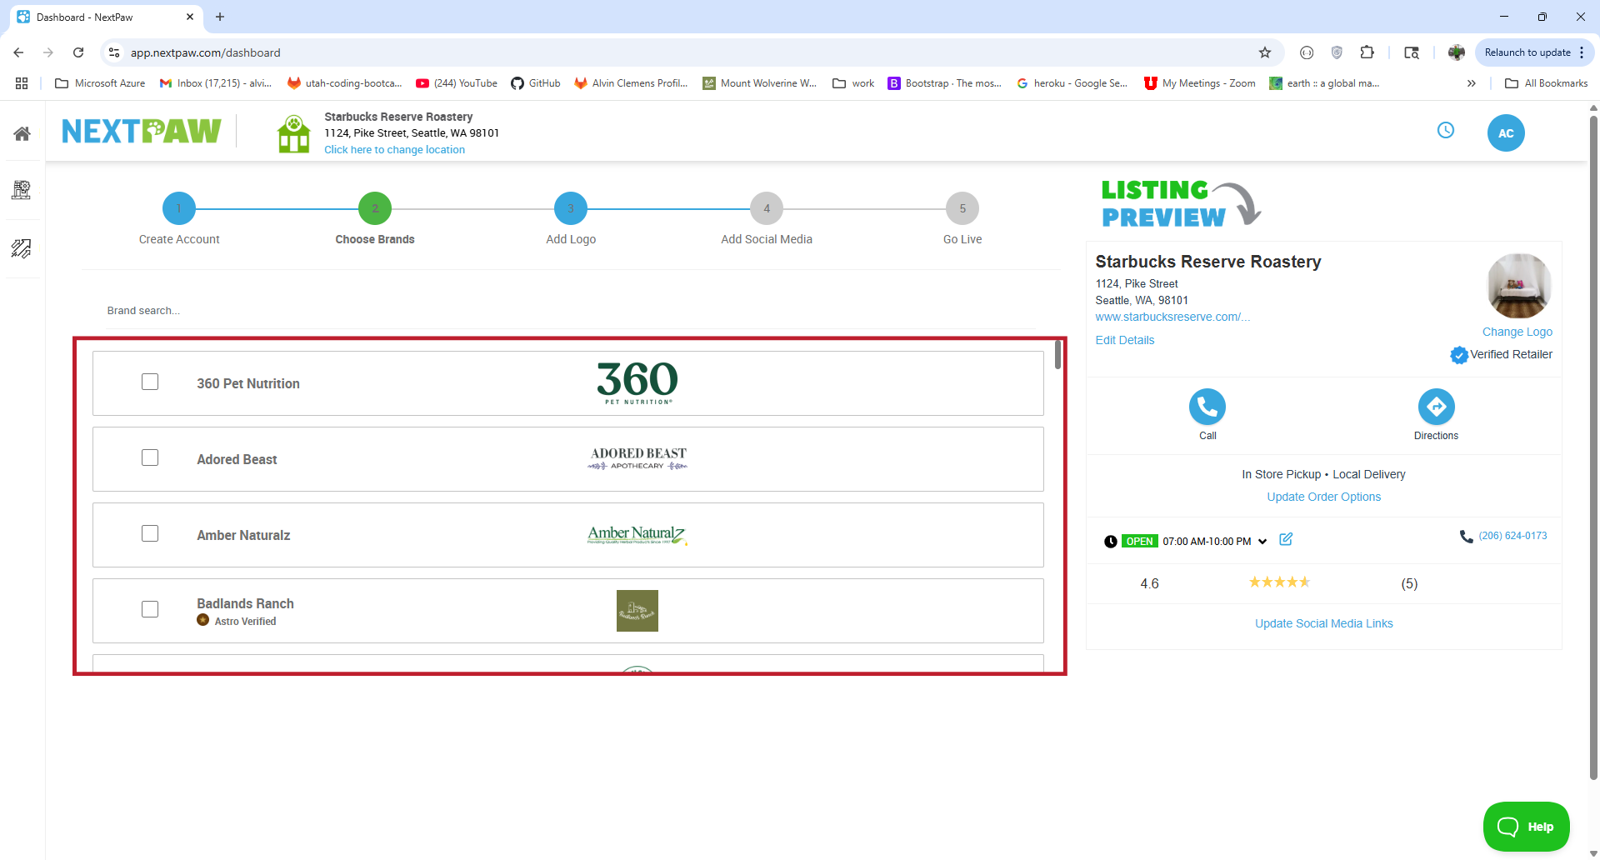
Task: Click the black clock icon beside OPEN
Action: coord(1111,542)
